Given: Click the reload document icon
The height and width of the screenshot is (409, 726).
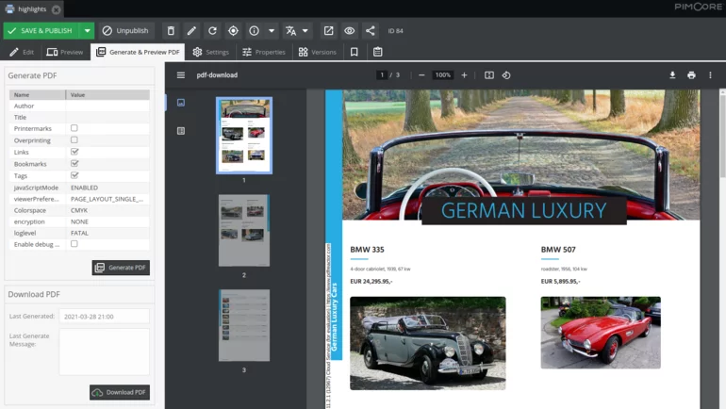Looking at the screenshot, I should pyautogui.click(x=212, y=30).
